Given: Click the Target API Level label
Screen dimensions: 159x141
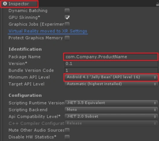Looking at the screenshot, I should [x=27, y=84].
